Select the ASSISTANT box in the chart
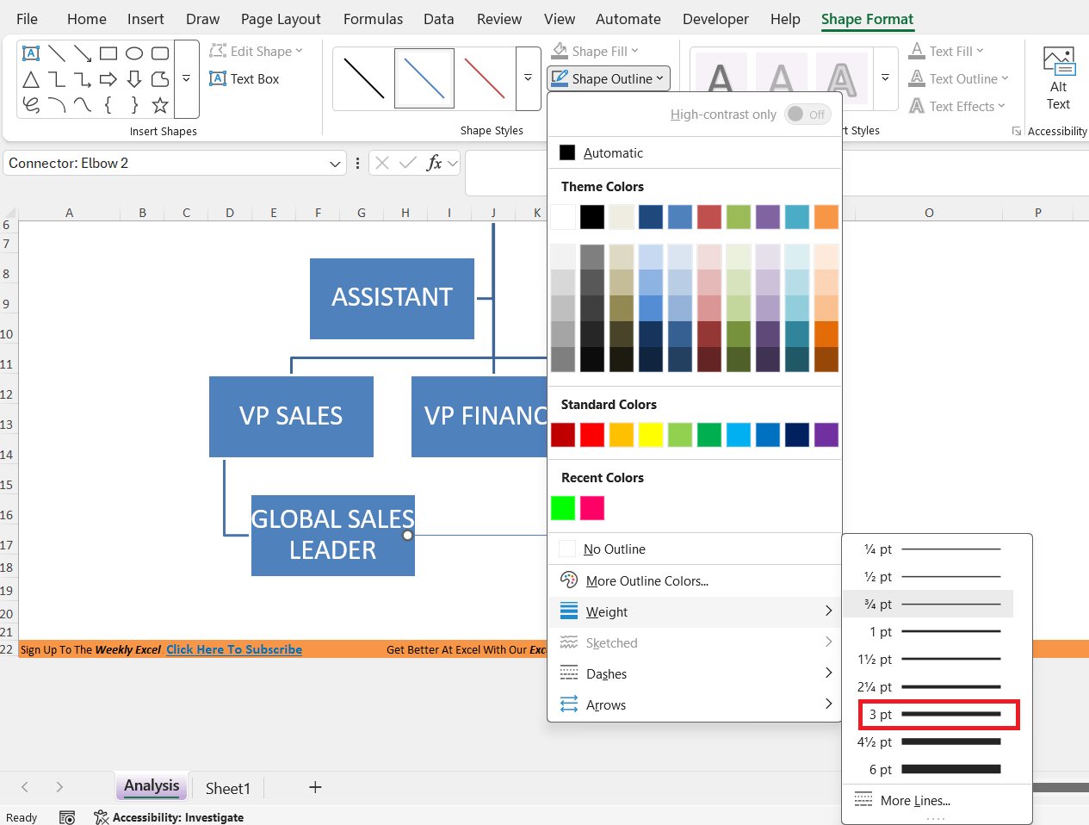The height and width of the screenshot is (825, 1089). (392, 298)
